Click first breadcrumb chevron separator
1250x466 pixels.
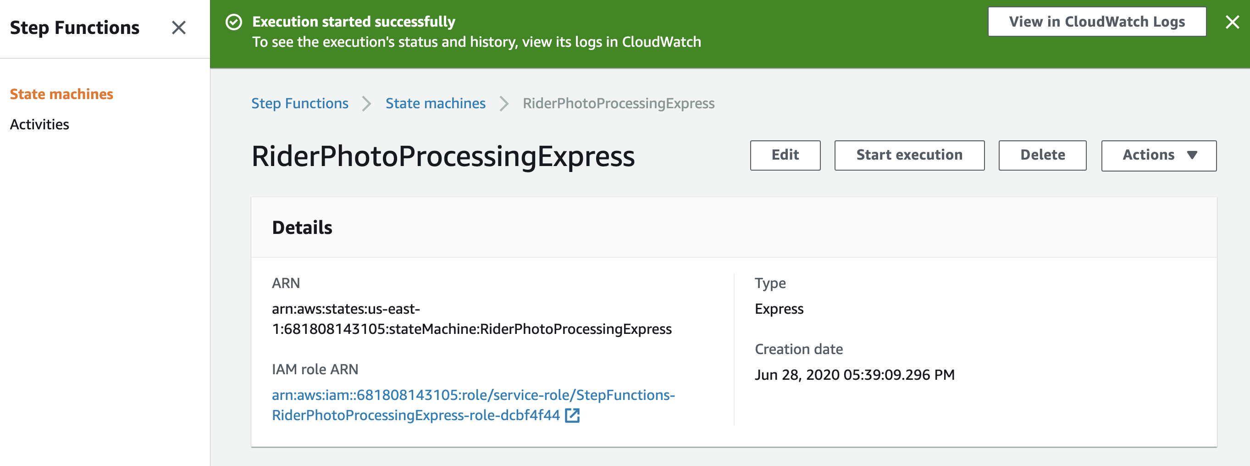(367, 103)
